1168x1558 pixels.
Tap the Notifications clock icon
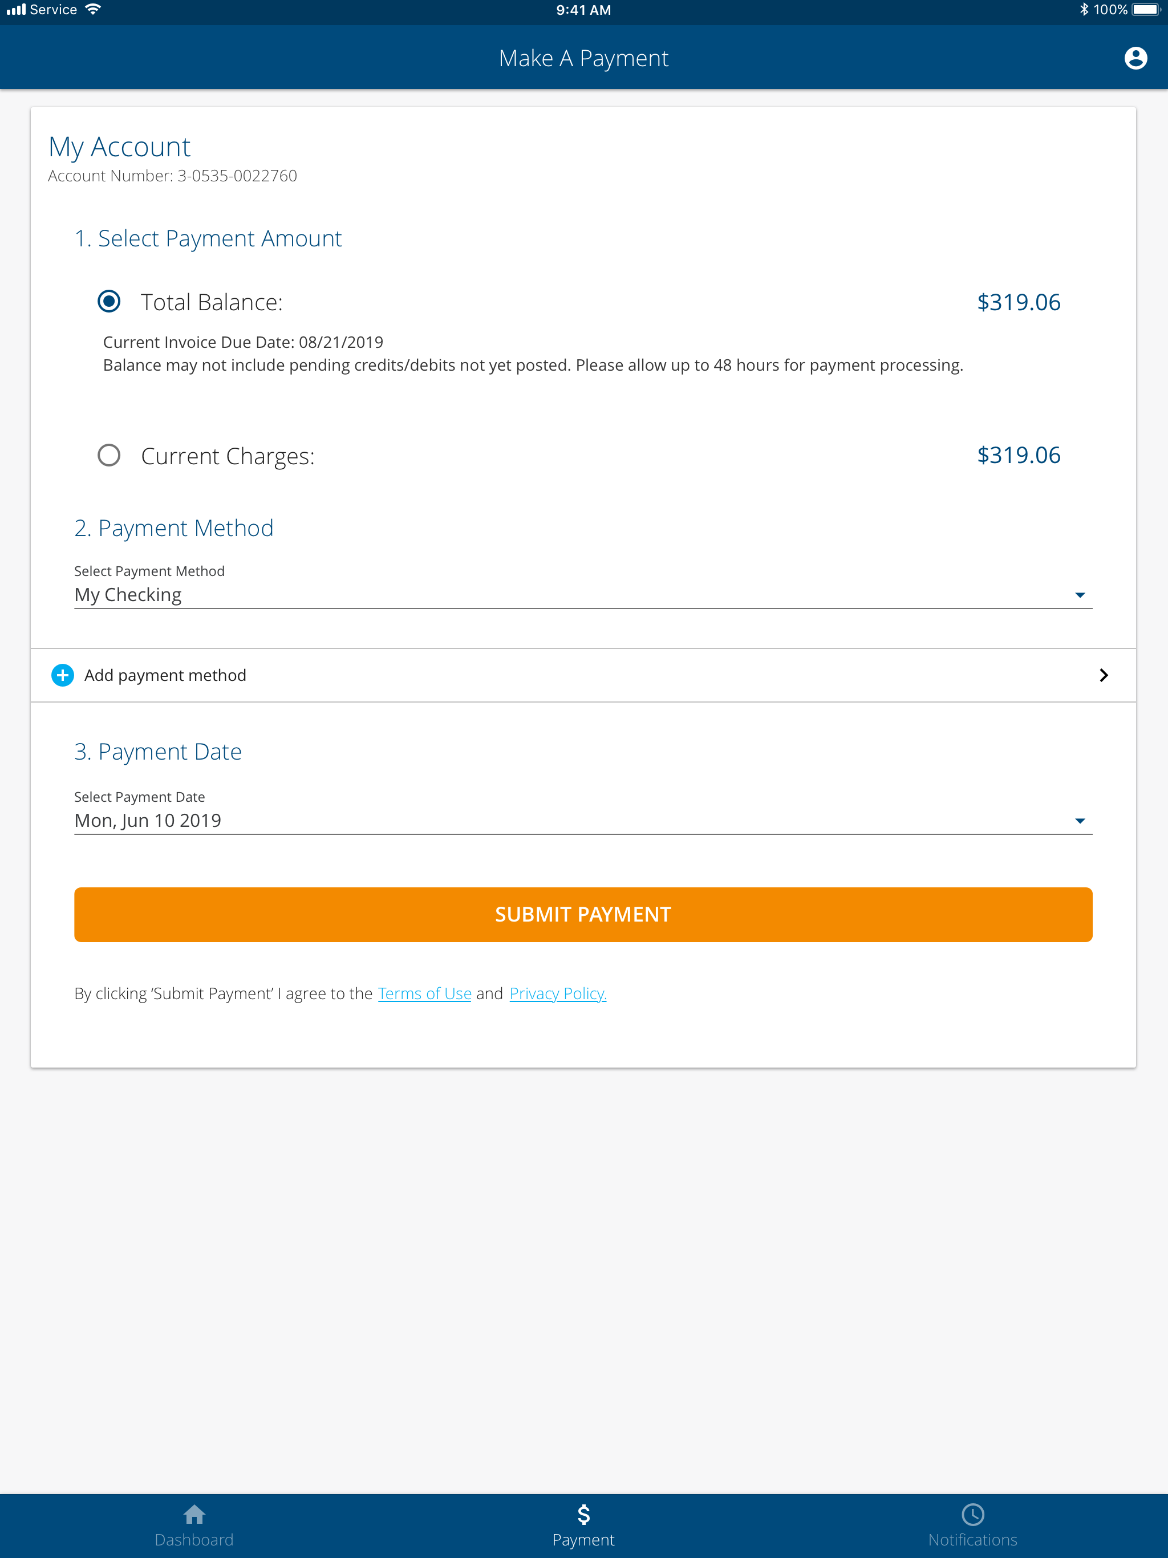[972, 1514]
